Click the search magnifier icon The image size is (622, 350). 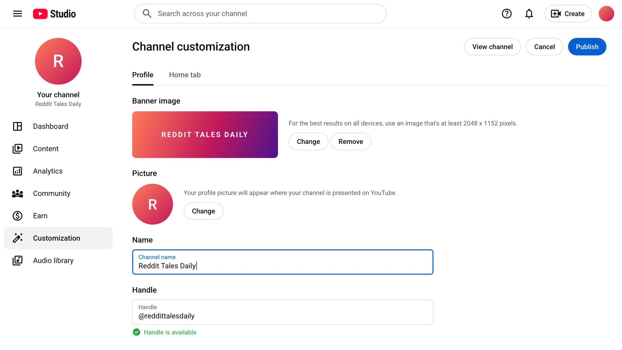click(147, 14)
